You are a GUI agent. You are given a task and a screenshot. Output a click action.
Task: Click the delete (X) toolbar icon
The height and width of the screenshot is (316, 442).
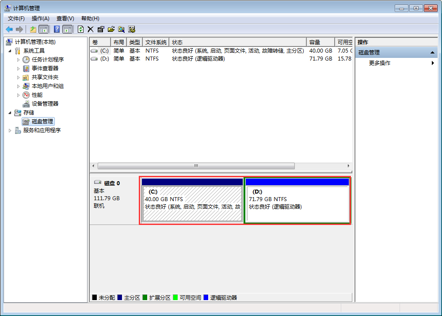90,29
